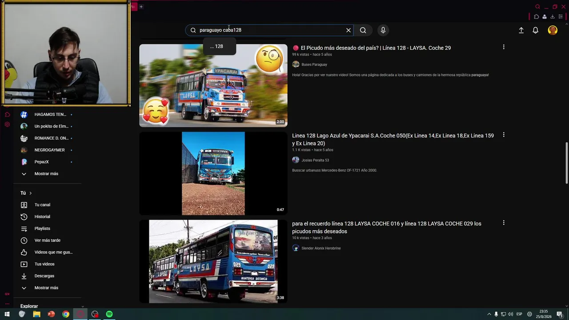Screen dimensions: 569x320
Task: Open volume control in system tray
Action: [x=510, y=314]
